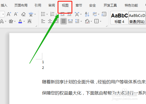Open the 视图 ribbon tab
The width and height of the screenshot is (146, 104).
pyautogui.click(x=65, y=5)
